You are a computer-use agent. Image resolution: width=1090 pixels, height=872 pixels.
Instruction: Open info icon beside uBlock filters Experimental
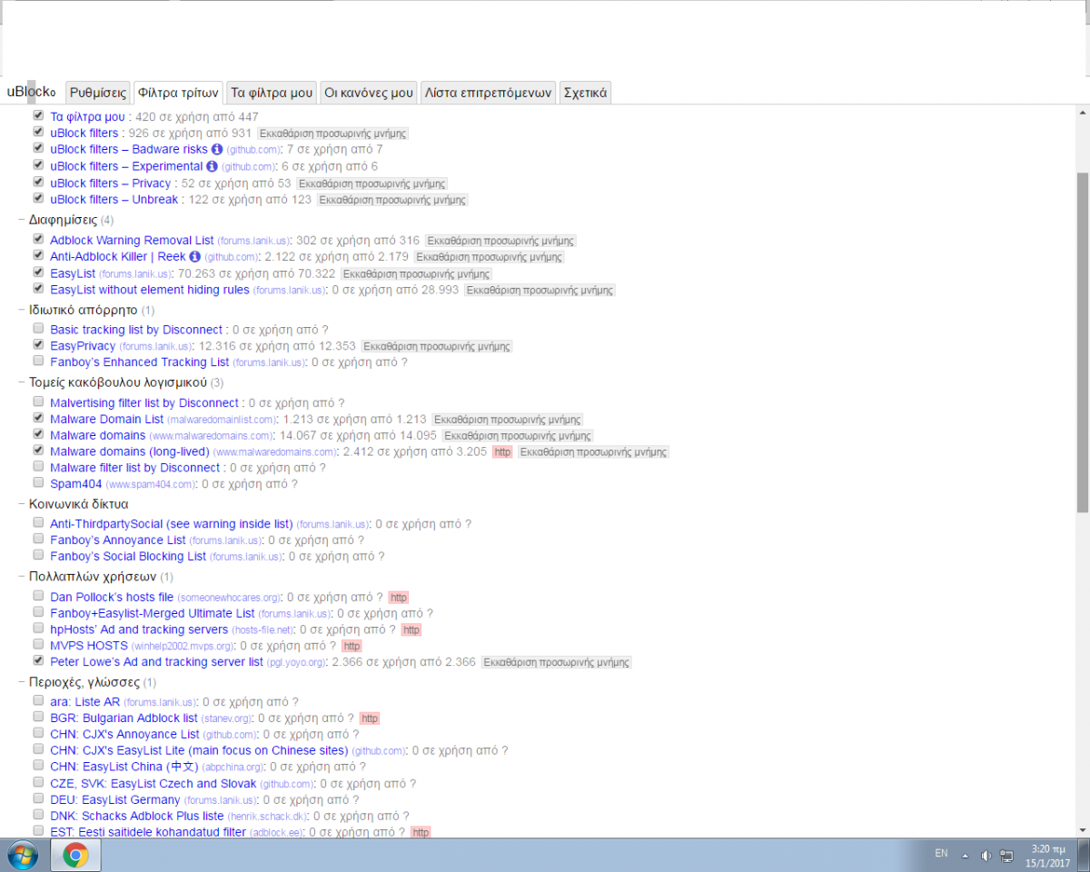pos(212,166)
